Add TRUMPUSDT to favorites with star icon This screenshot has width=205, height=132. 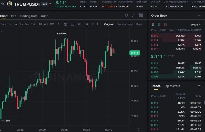pyautogui.click(x=3, y=4)
